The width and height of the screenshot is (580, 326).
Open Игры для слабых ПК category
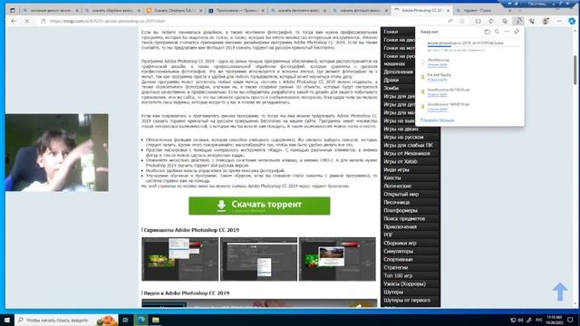(408, 145)
